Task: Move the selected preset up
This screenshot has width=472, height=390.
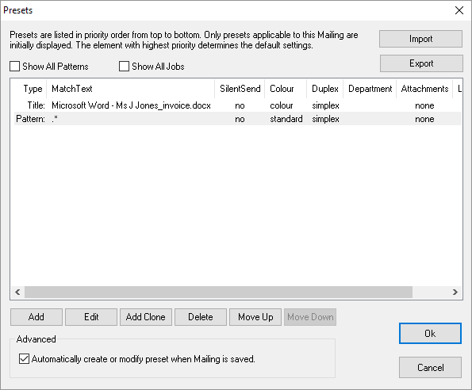Action: [255, 317]
